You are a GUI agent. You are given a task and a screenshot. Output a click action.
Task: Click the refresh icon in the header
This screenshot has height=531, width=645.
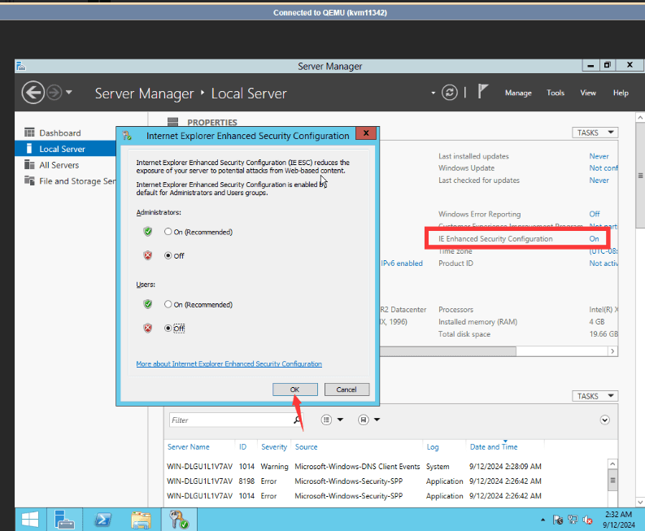pyautogui.click(x=449, y=92)
